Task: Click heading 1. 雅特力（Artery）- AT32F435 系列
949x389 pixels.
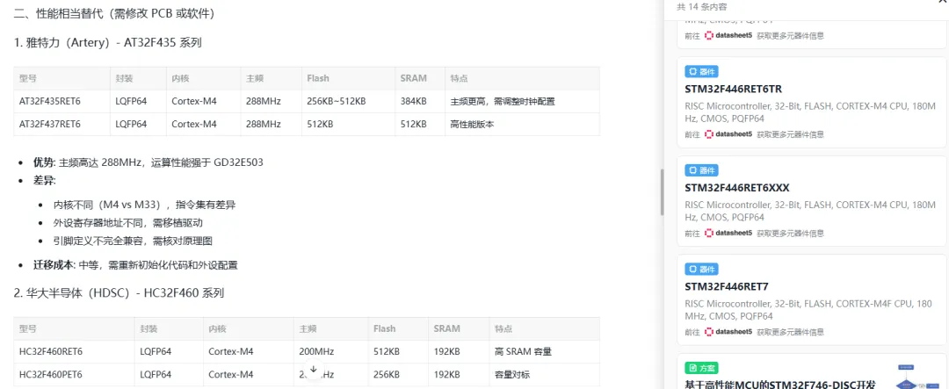Action: point(108,43)
